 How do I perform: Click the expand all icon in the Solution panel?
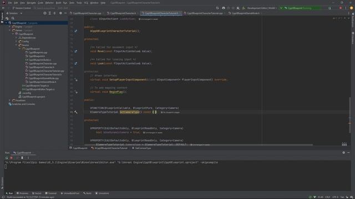[x=50, y=13]
